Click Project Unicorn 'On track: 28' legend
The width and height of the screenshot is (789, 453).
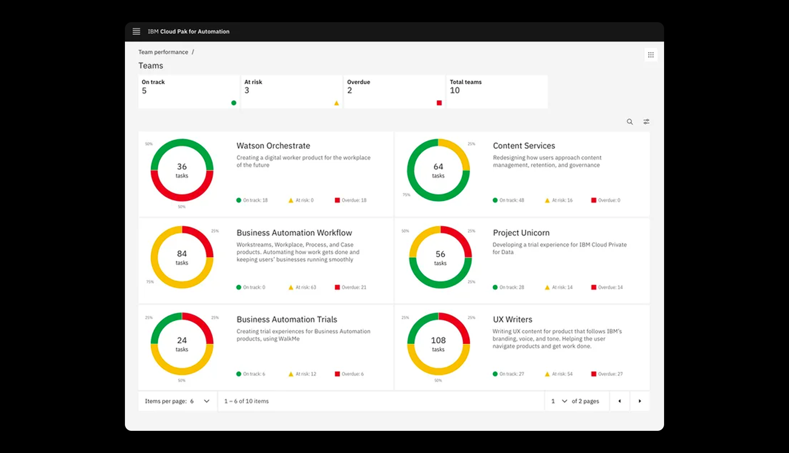(508, 287)
